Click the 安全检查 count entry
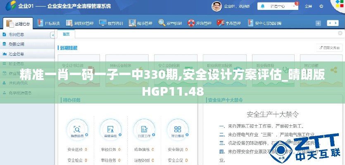 coord(77,160)
